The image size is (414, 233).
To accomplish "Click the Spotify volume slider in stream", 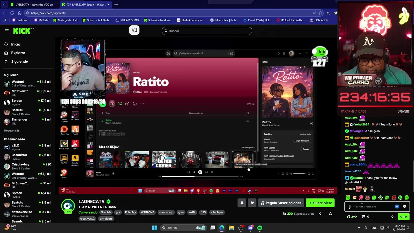I will (299, 174).
